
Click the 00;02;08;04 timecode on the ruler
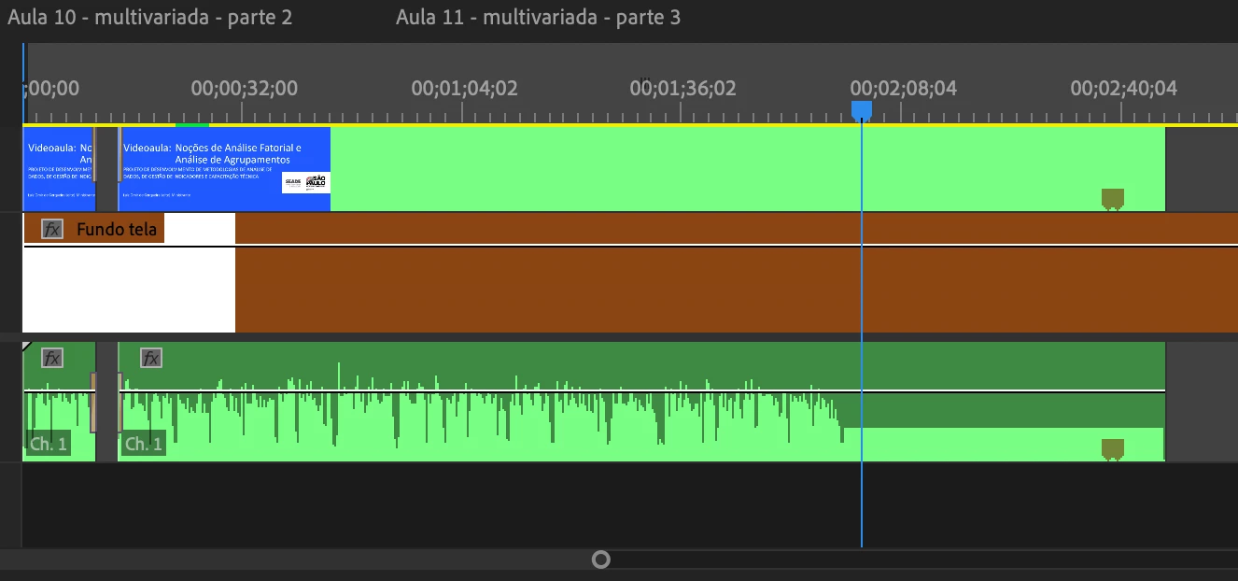click(x=903, y=89)
